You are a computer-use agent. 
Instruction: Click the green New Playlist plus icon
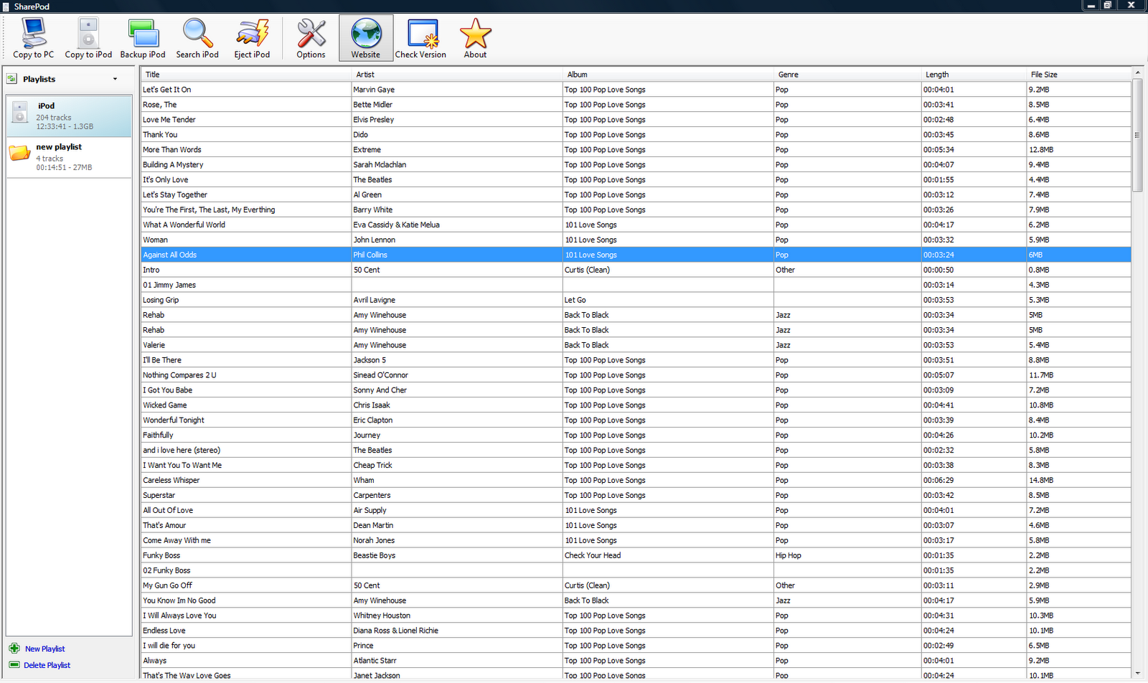(14, 649)
